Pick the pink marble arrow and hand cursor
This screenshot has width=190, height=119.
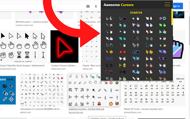149,59
